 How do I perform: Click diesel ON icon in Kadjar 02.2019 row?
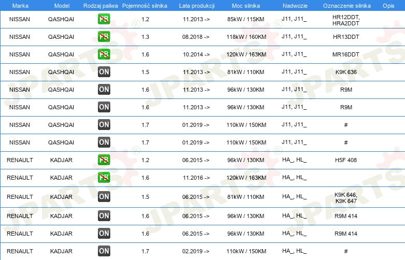pyautogui.click(x=104, y=251)
